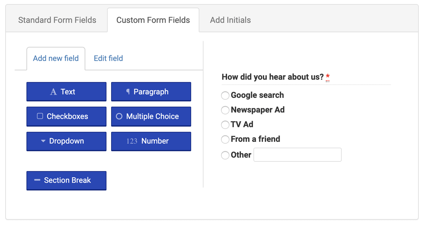The image size is (424, 225).
Task: Switch to the Standard Form Fields tab
Action: [x=57, y=20]
